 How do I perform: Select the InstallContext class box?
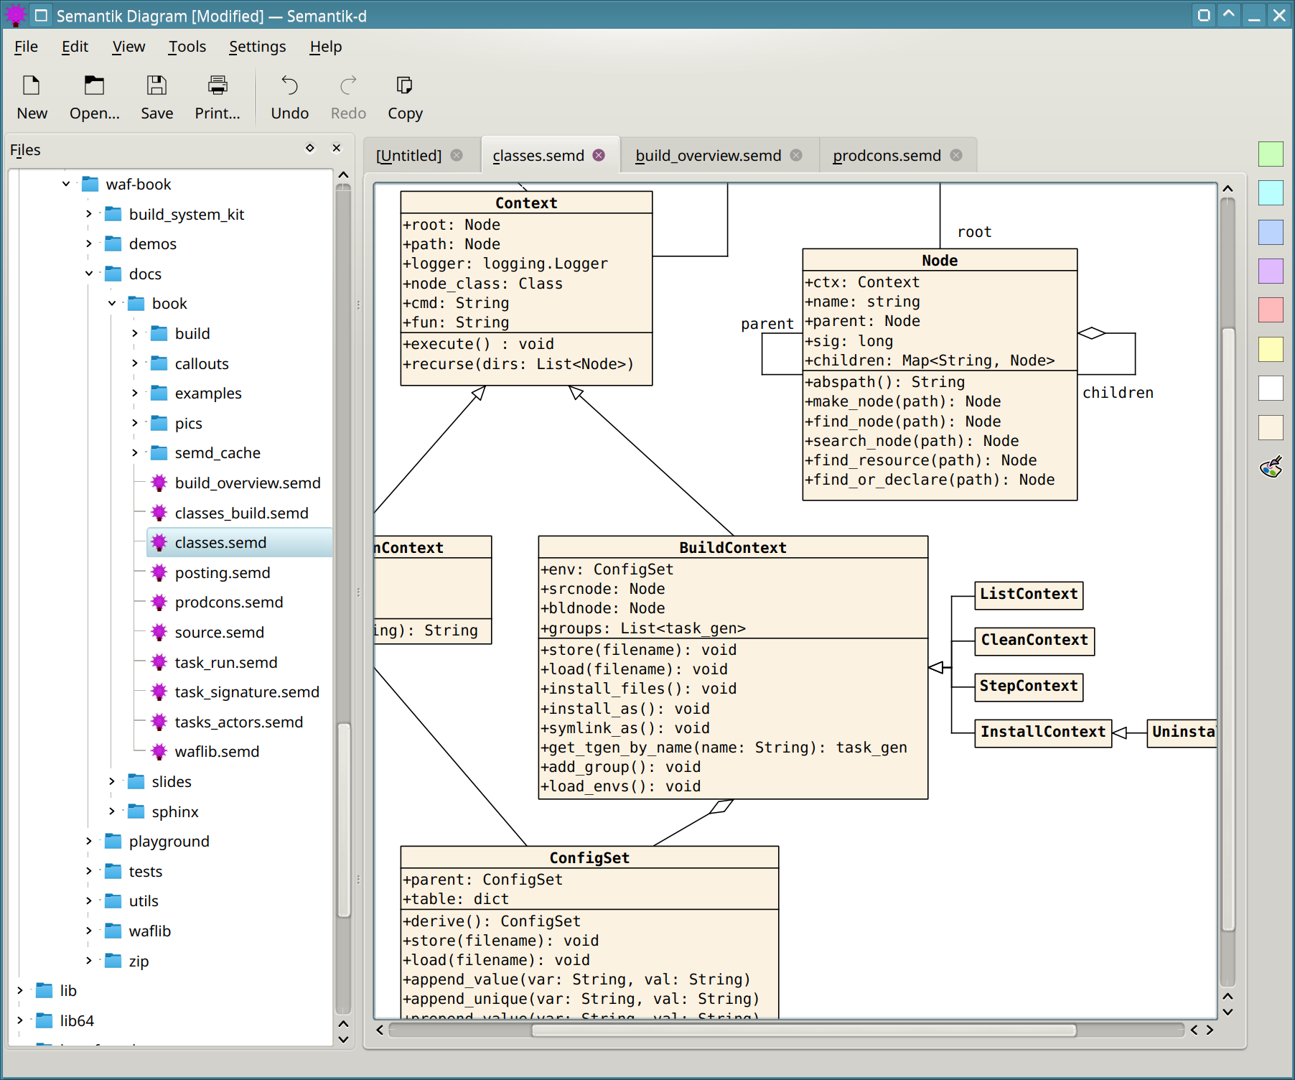tap(1043, 732)
